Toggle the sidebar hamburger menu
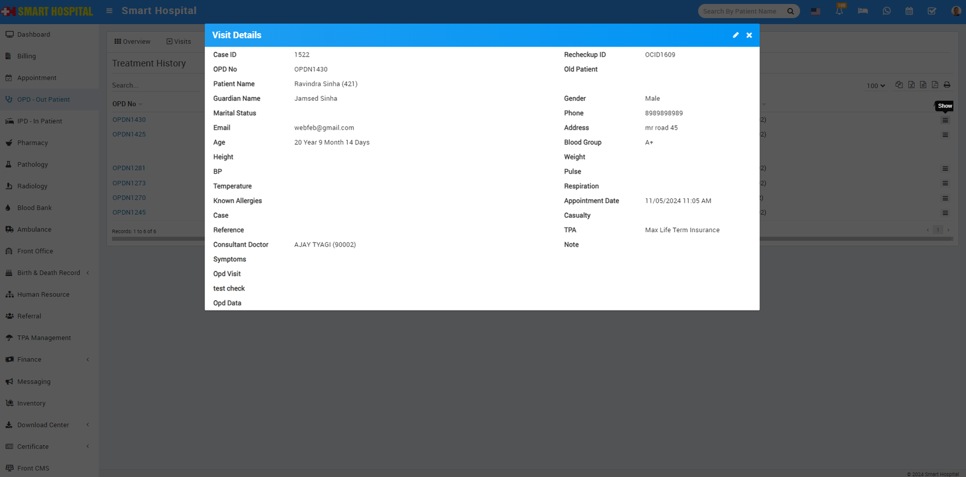Screen dimensions: 966x477 coord(109,11)
